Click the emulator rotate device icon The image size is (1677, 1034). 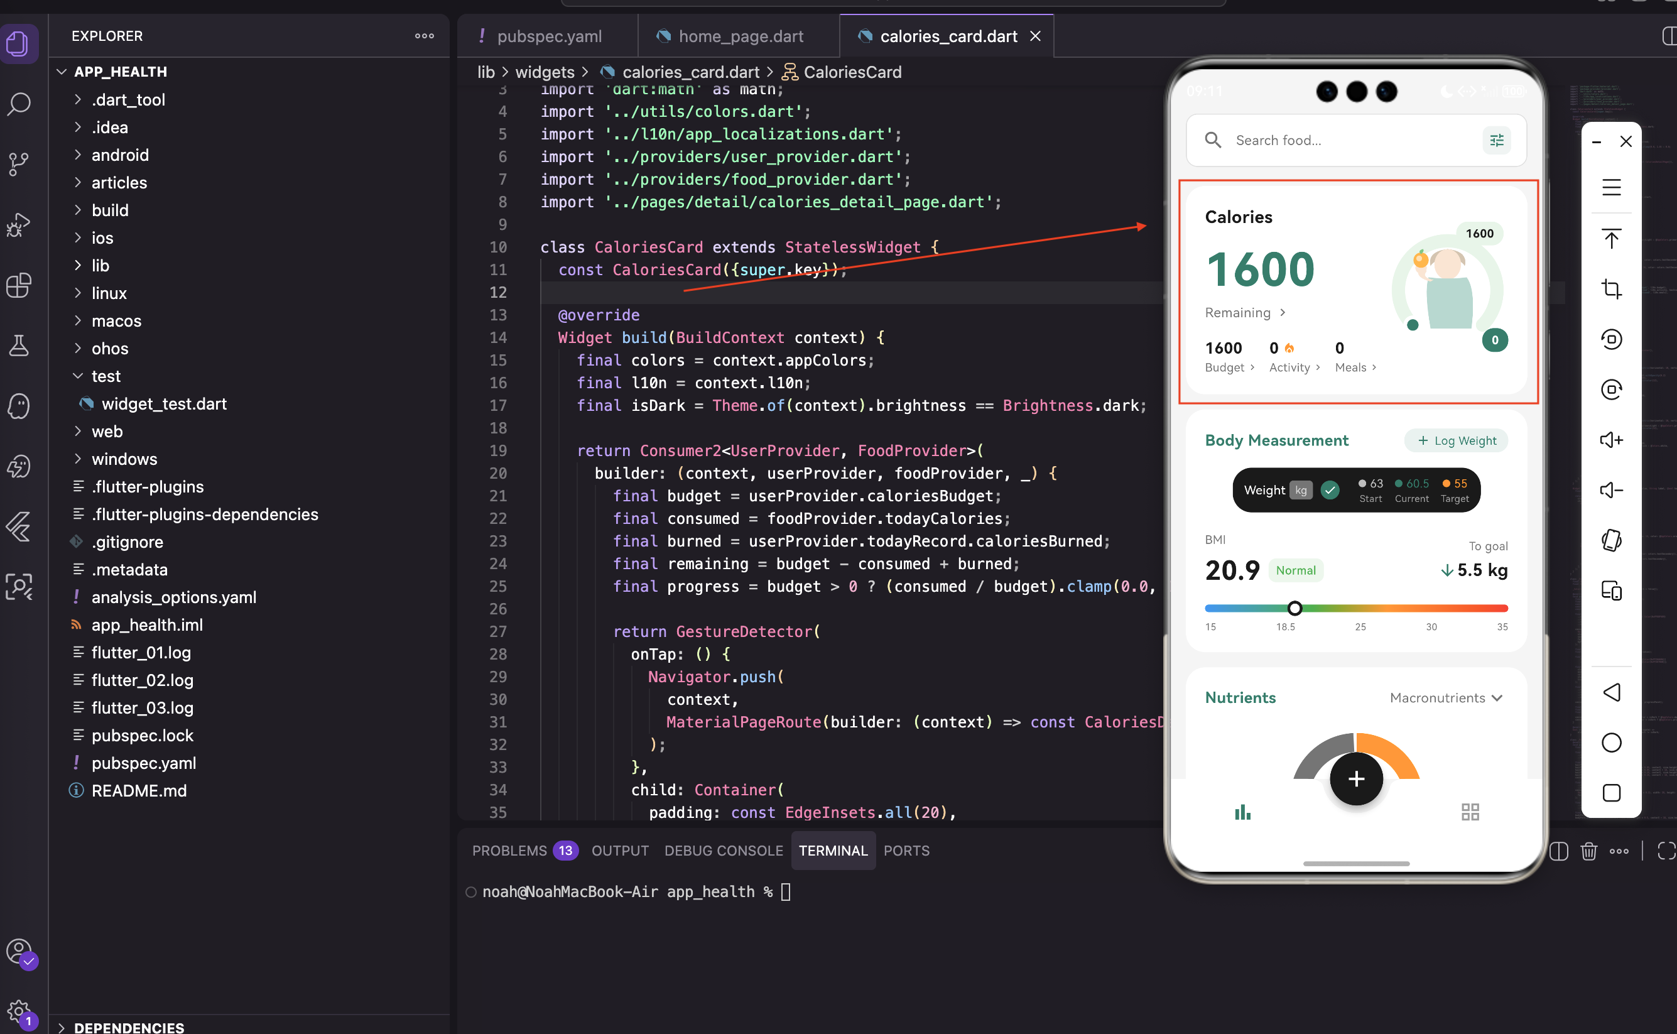(x=1610, y=540)
